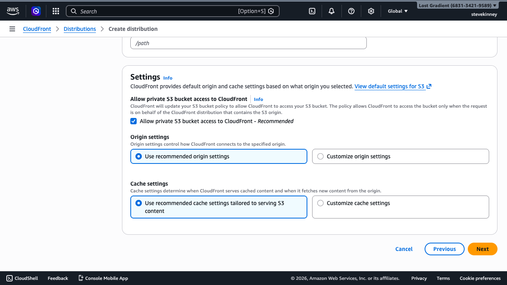This screenshot has width=507, height=285.
Task: Click Console Mobile App label
Action: pyautogui.click(x=107, y=278)
